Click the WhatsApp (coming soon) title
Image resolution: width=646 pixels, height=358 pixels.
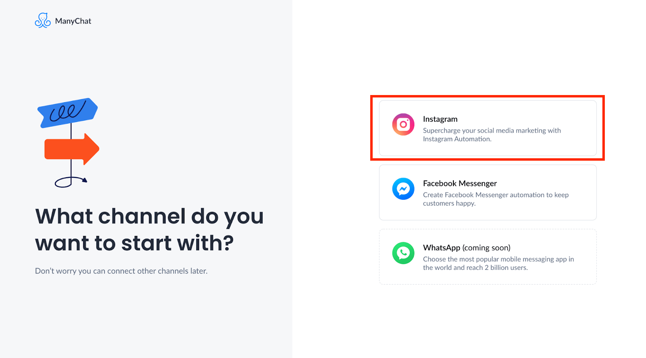click(467, 248)
